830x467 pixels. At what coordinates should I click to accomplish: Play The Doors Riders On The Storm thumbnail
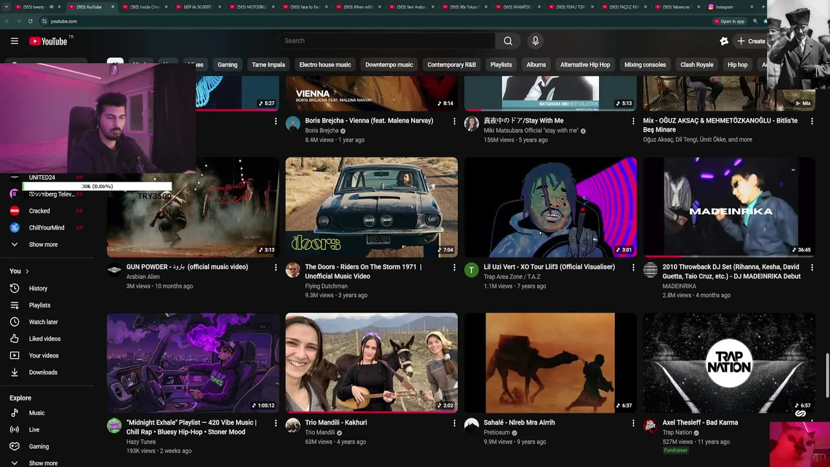[372, 208]
